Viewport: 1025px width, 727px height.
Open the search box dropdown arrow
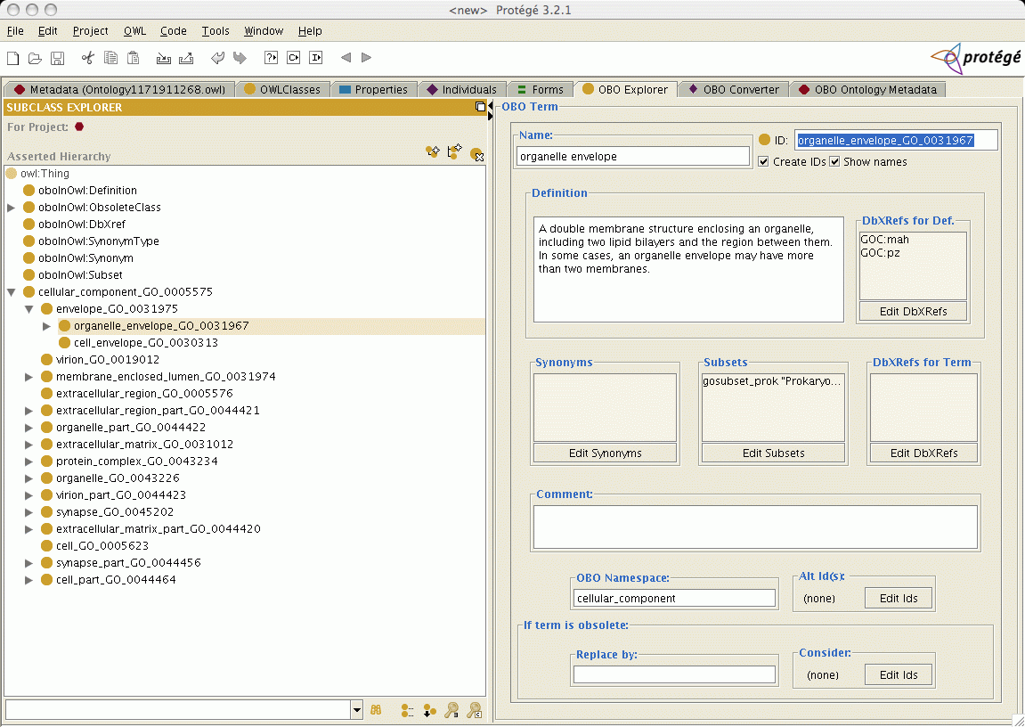[356, 710]
